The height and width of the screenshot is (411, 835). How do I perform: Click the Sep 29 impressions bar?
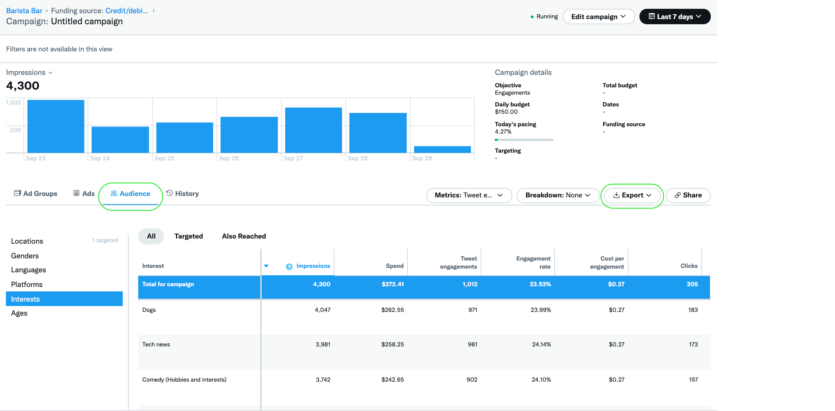pyautogui.click(x=442, y=149)
